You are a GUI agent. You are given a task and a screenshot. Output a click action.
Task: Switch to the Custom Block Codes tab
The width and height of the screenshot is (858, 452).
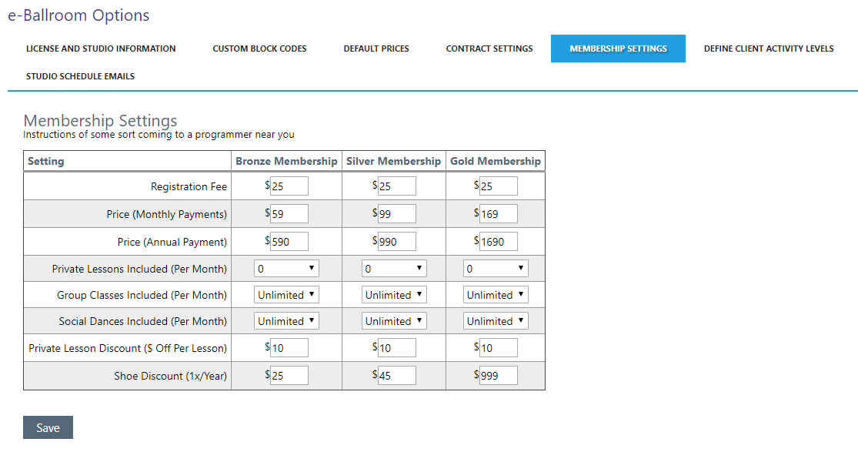pyautogui.click(x=259, y=49)
